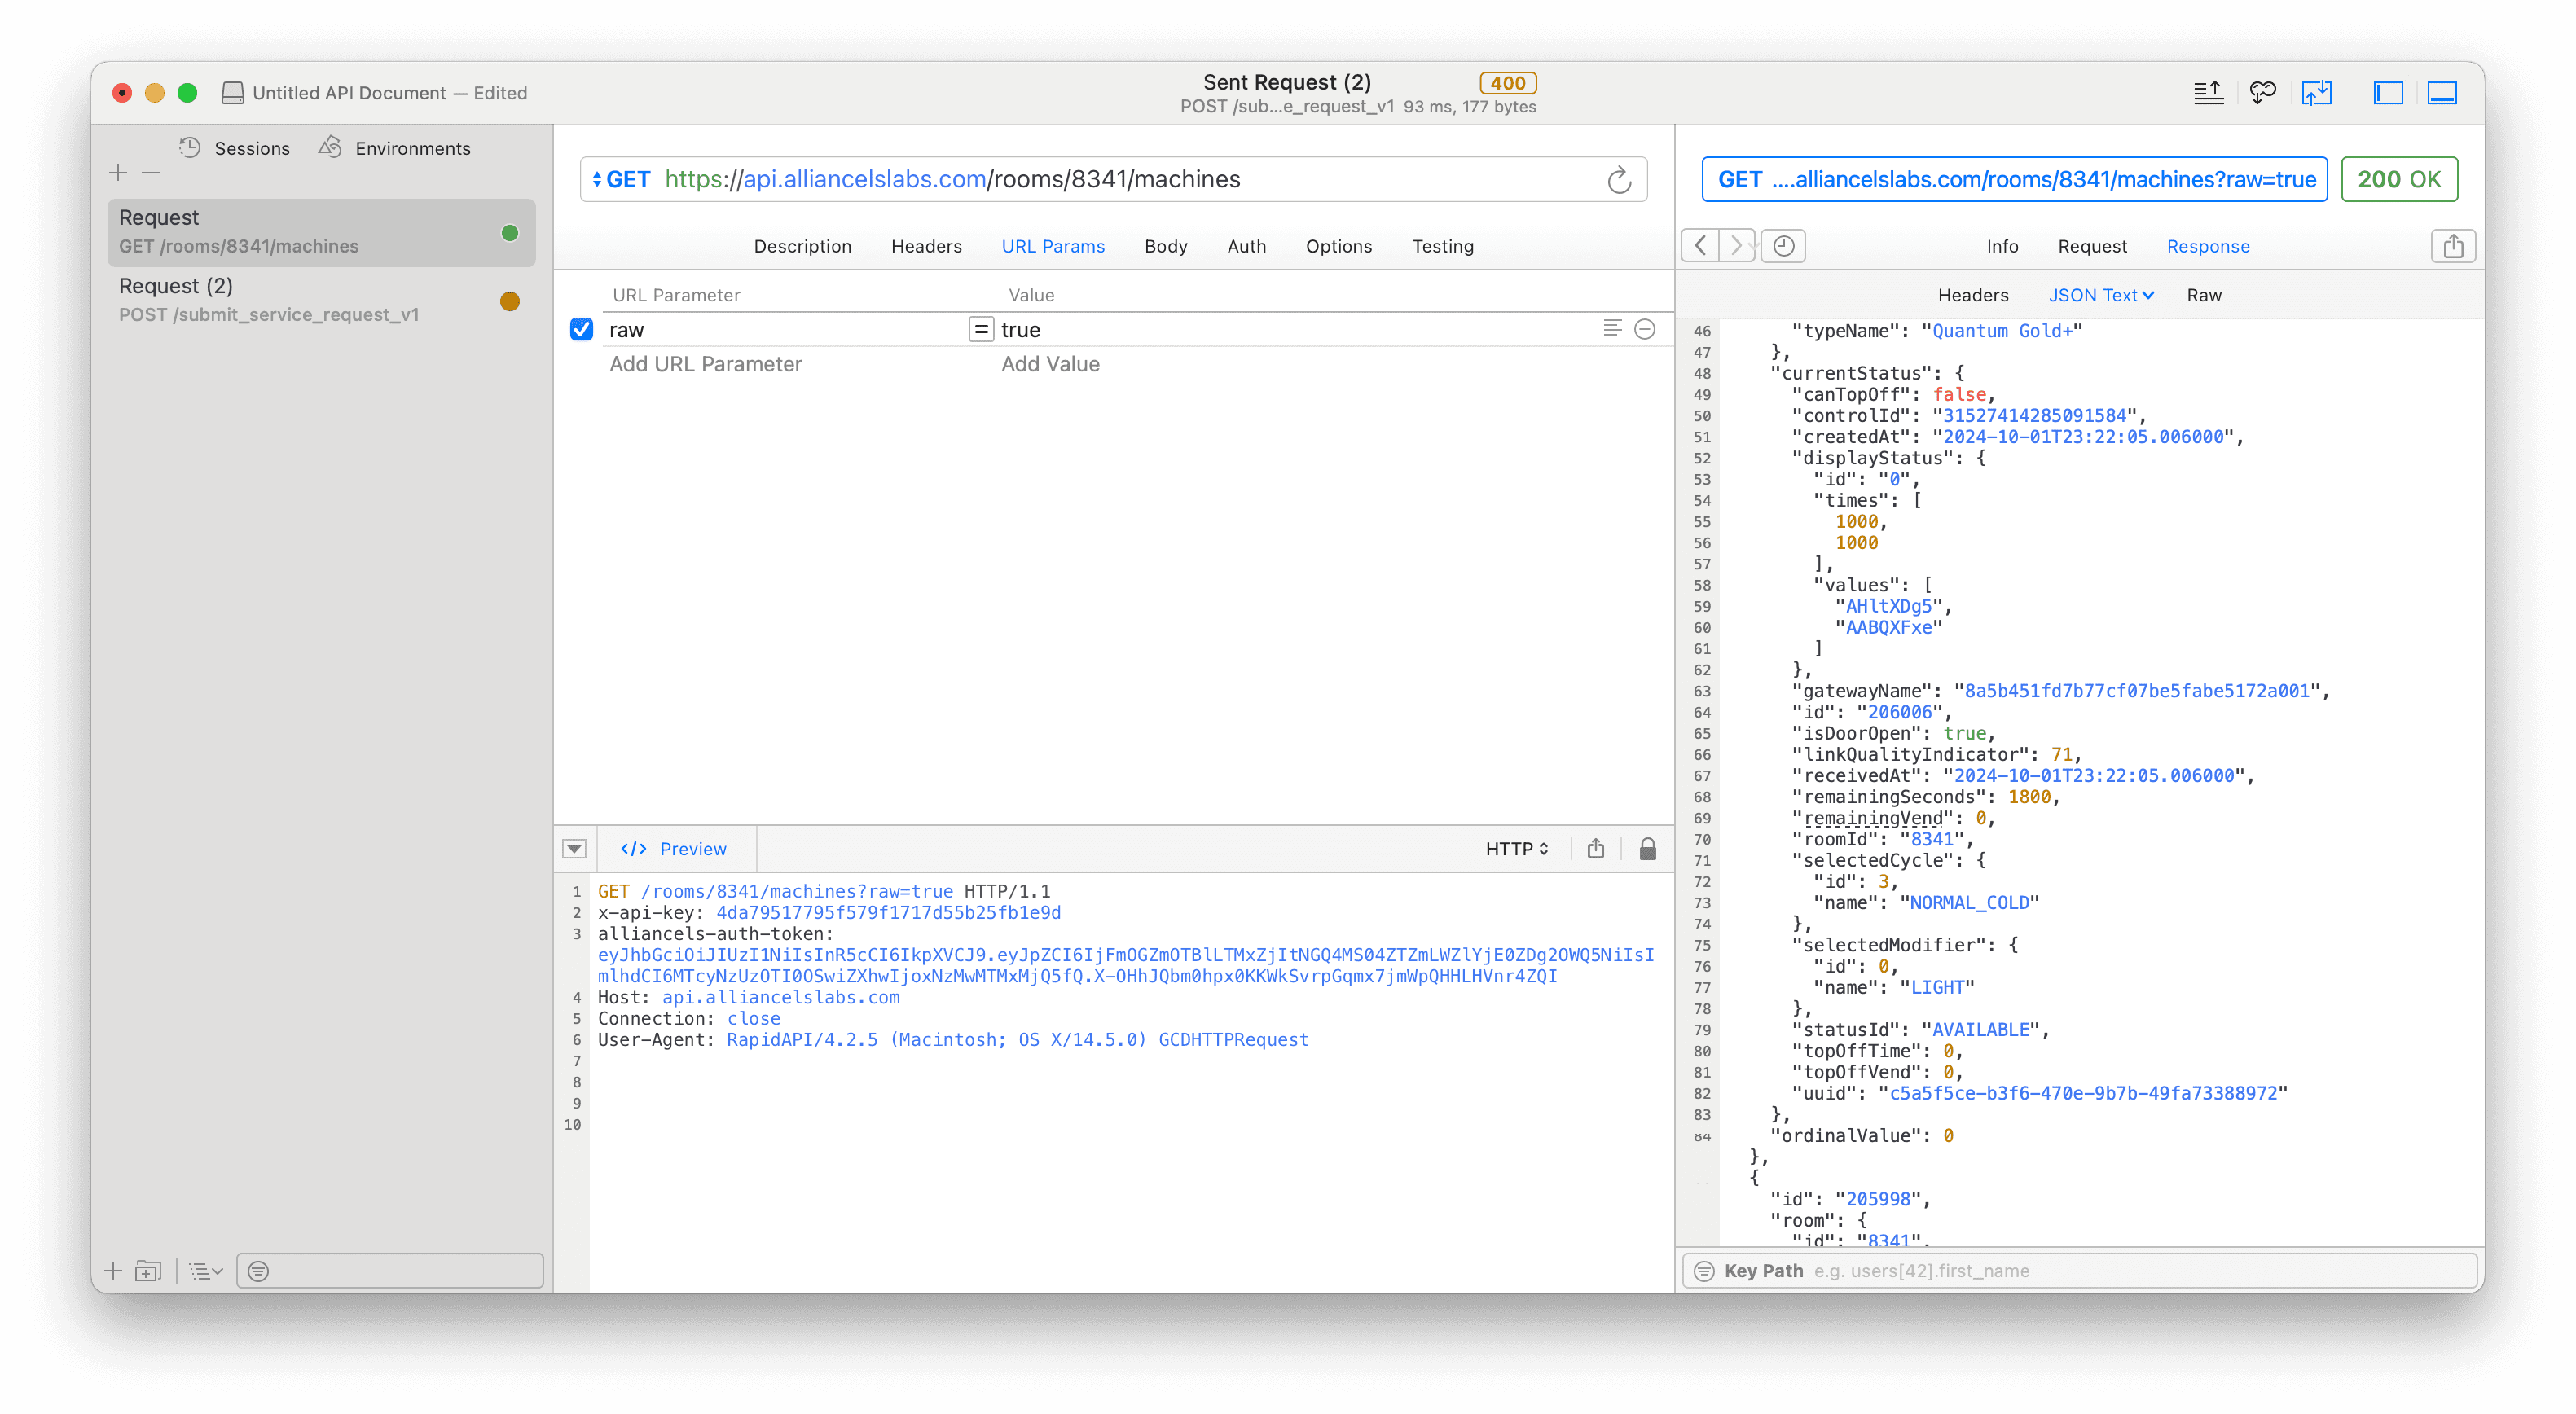The image size is (2576, 1414).
Task: Delete the raw parameter with the minus circle icon
Action: click(x=1645, y=329)
